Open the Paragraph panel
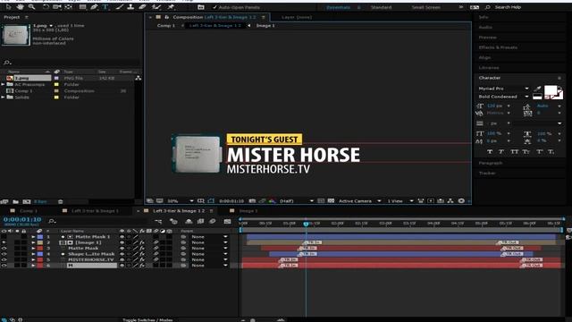The image size is (572, 322). (x=491, y=163)
